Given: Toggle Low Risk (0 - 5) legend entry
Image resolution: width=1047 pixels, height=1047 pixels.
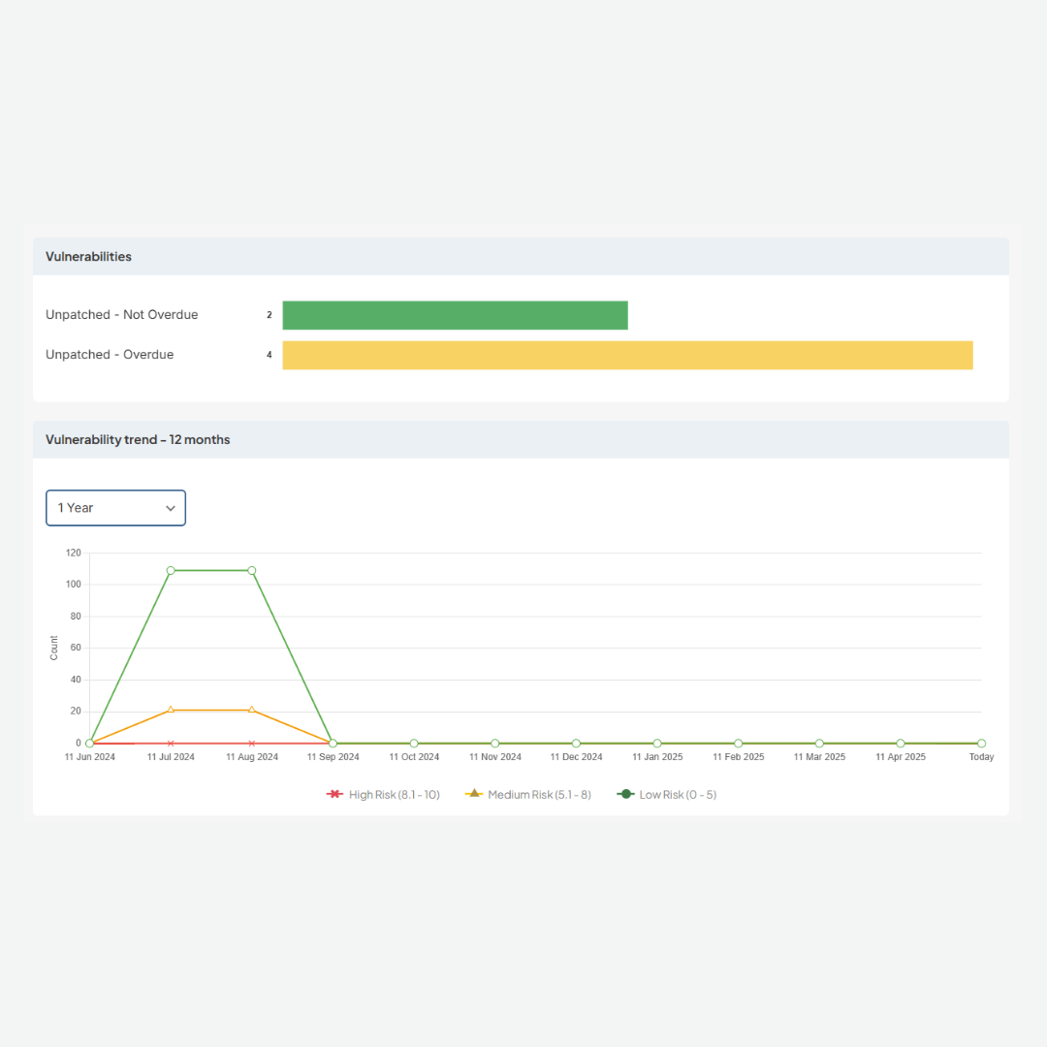Looking at the screenshot, I should (666, 795).
